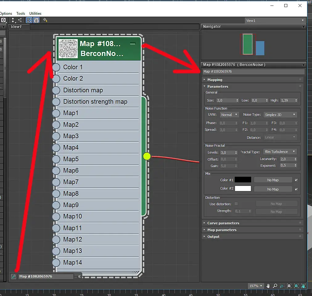Click the Select by Material icon
This screenshot has height=296, width=312.
[45, 20]
